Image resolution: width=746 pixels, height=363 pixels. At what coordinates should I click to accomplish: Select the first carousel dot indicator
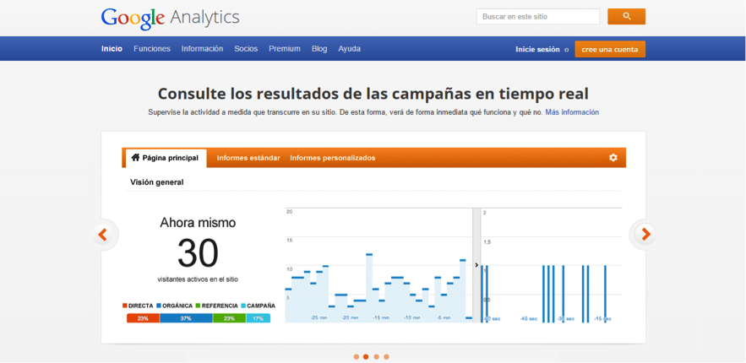[357, 357]
